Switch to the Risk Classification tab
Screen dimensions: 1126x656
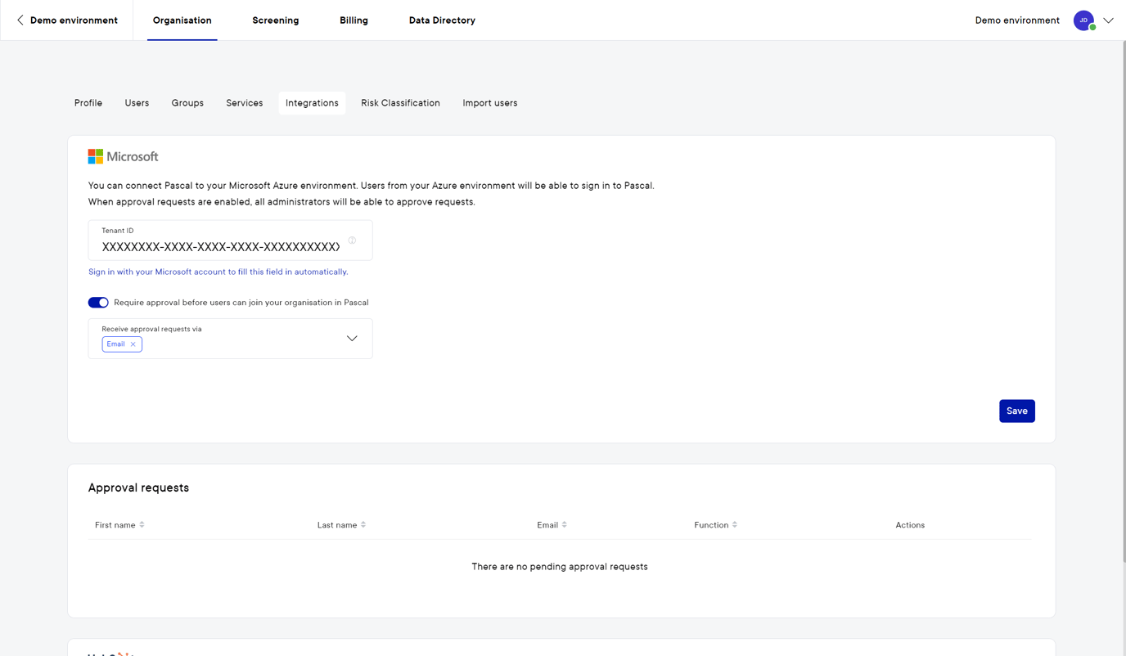[400, 102]
